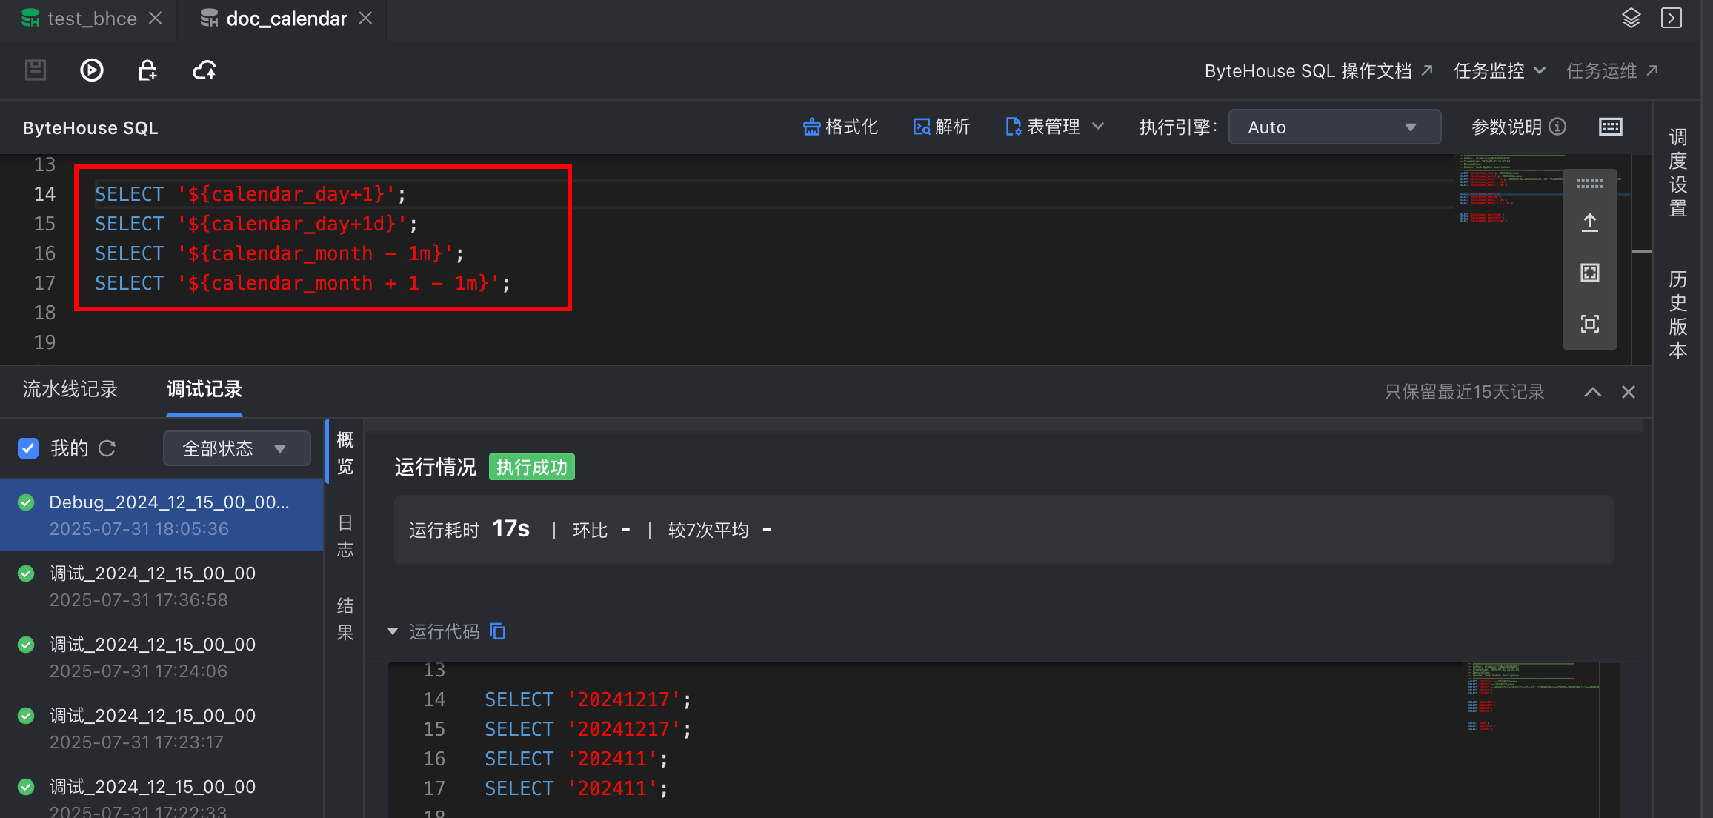Open the 执行引擎 Auto dropdown
The height and width of the screenshot is (818, 1713).
[x=1334, y=127]
